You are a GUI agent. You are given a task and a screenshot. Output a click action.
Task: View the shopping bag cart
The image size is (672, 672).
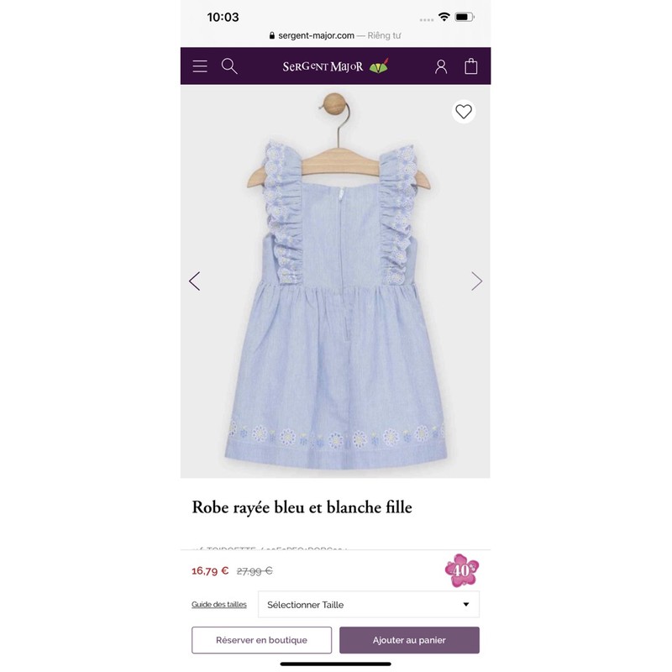(x=471, y=66)
